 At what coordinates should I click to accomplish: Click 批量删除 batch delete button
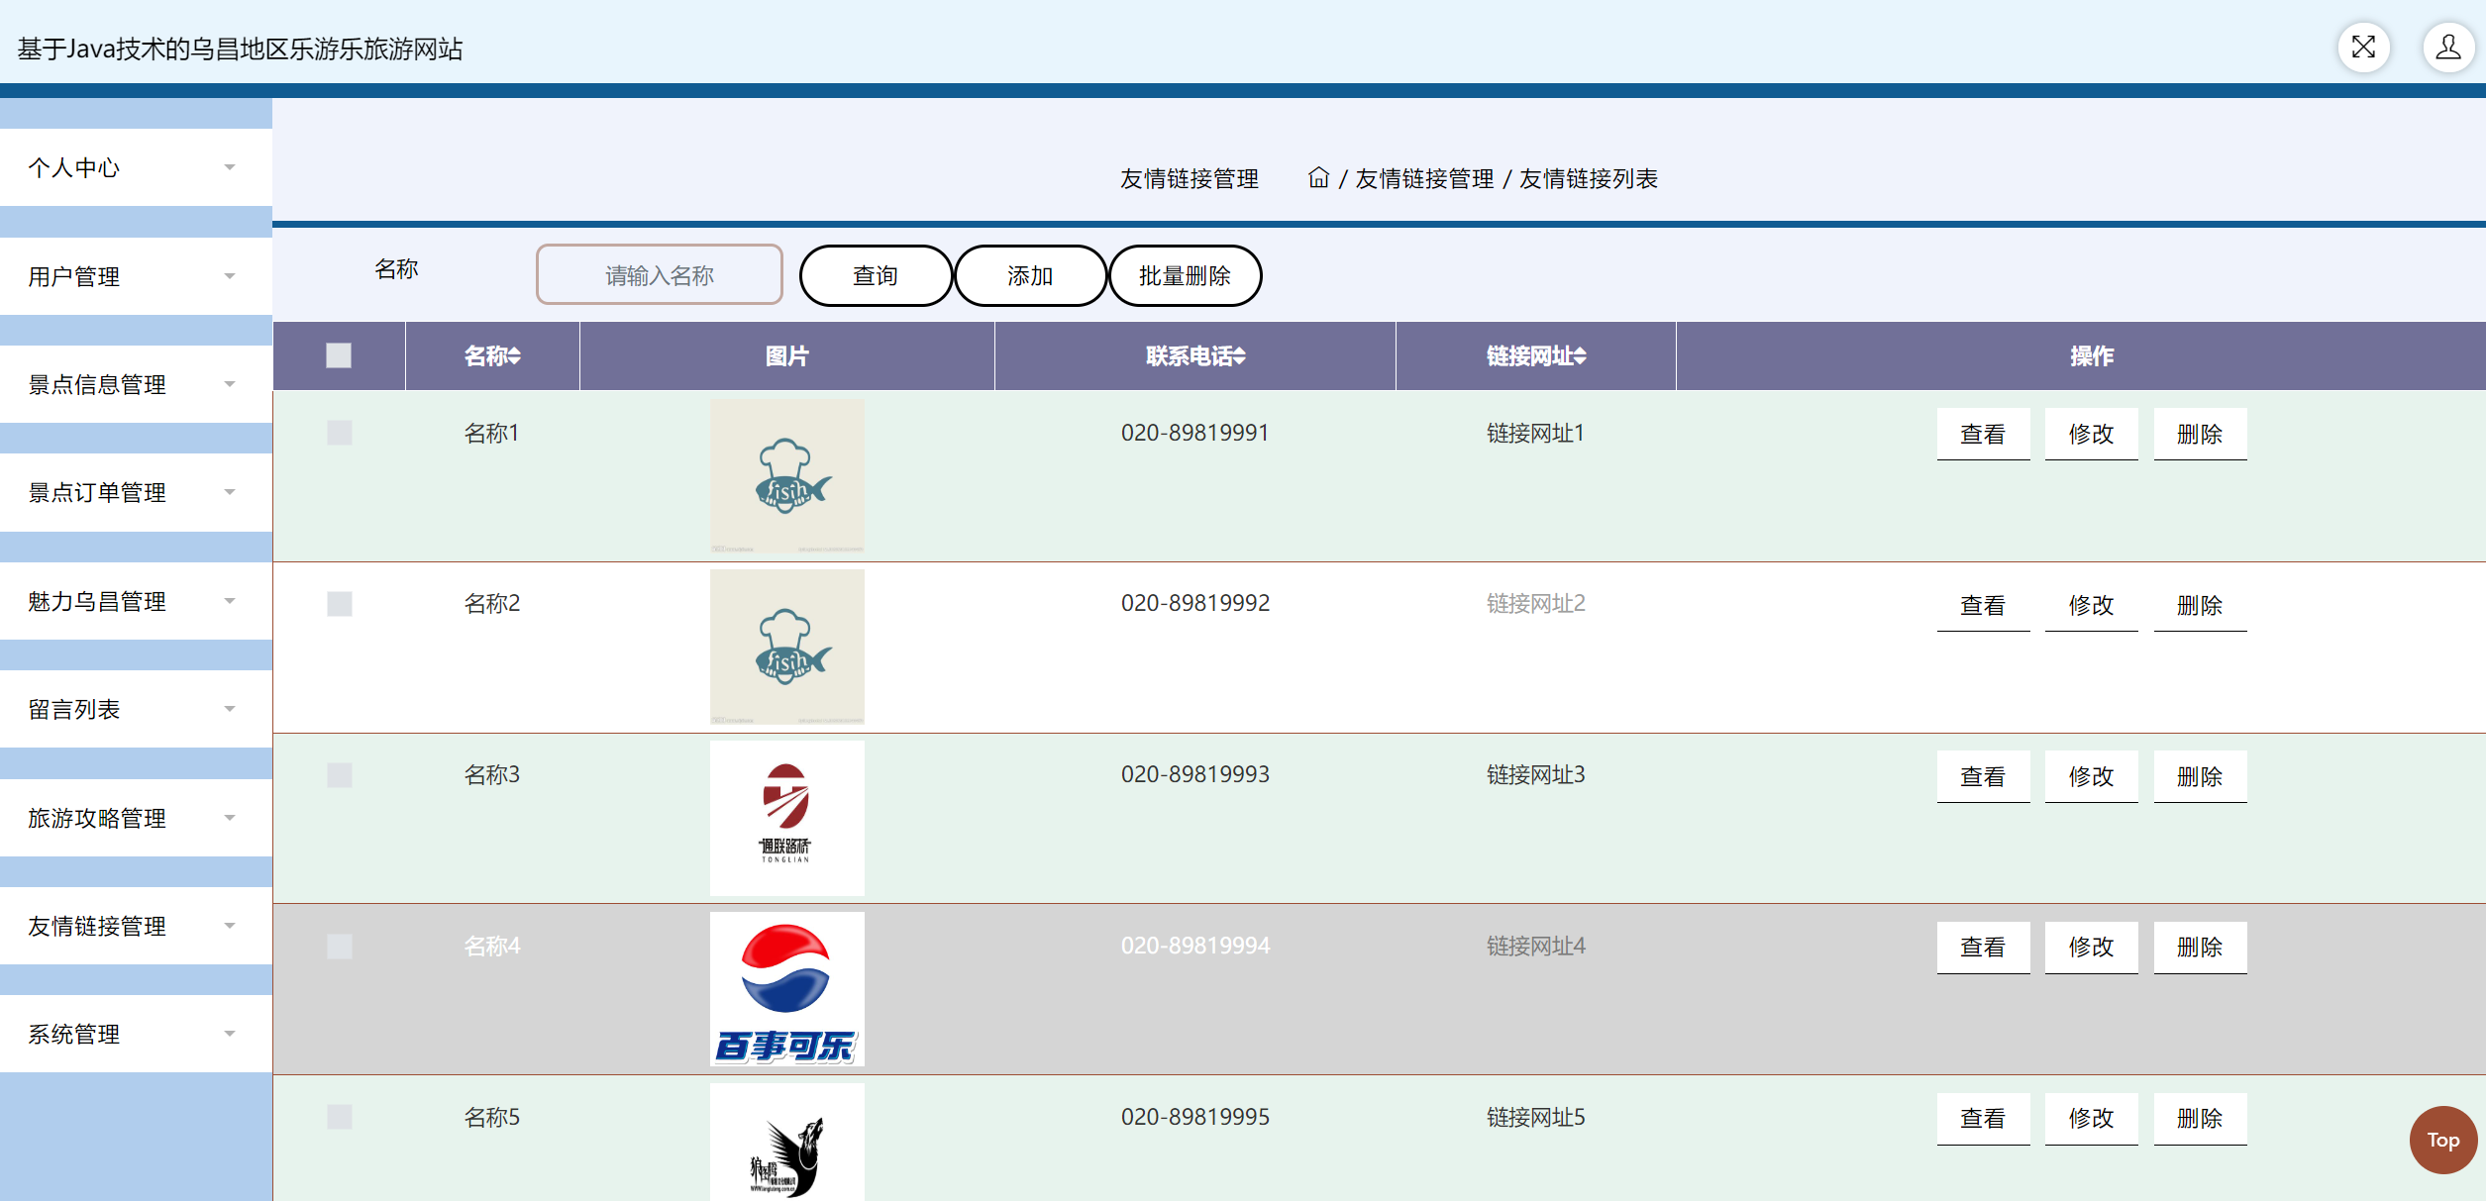(x=1185, y=275)
